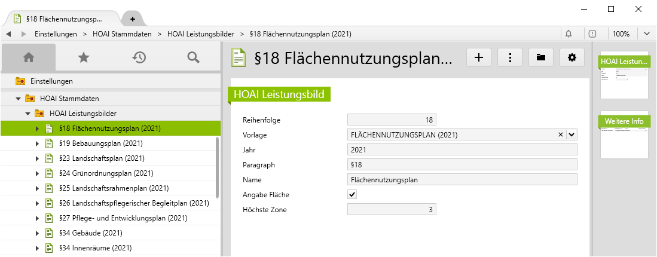Open a new tab with plus button

[x=132, y=19]
